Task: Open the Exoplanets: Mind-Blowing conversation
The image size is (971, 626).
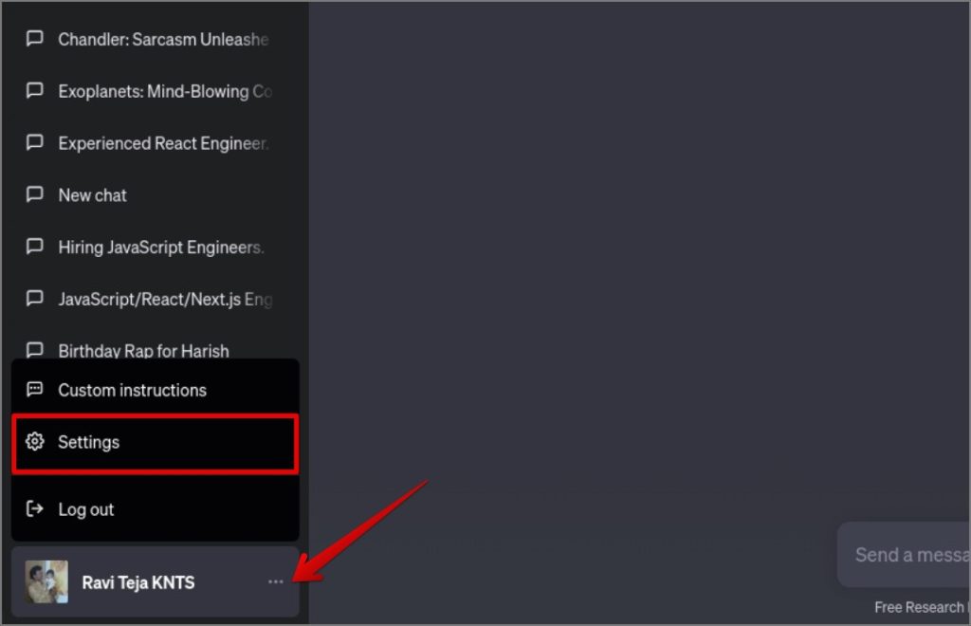Action: pyautogui.click(x=155, y=91)
